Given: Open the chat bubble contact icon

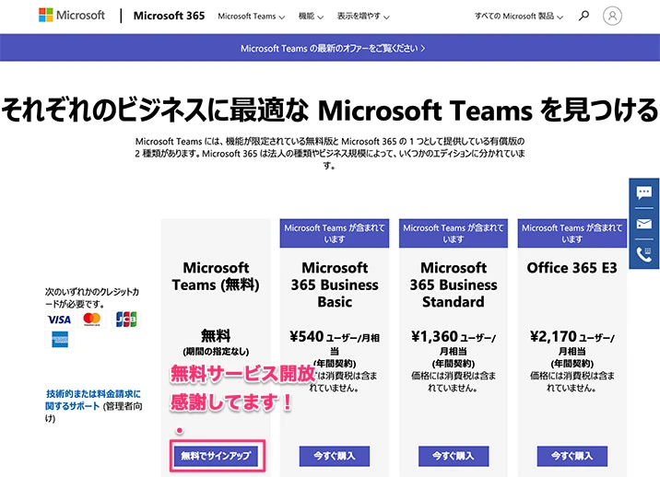Looking at the screenshot, I should coord(643,192).
